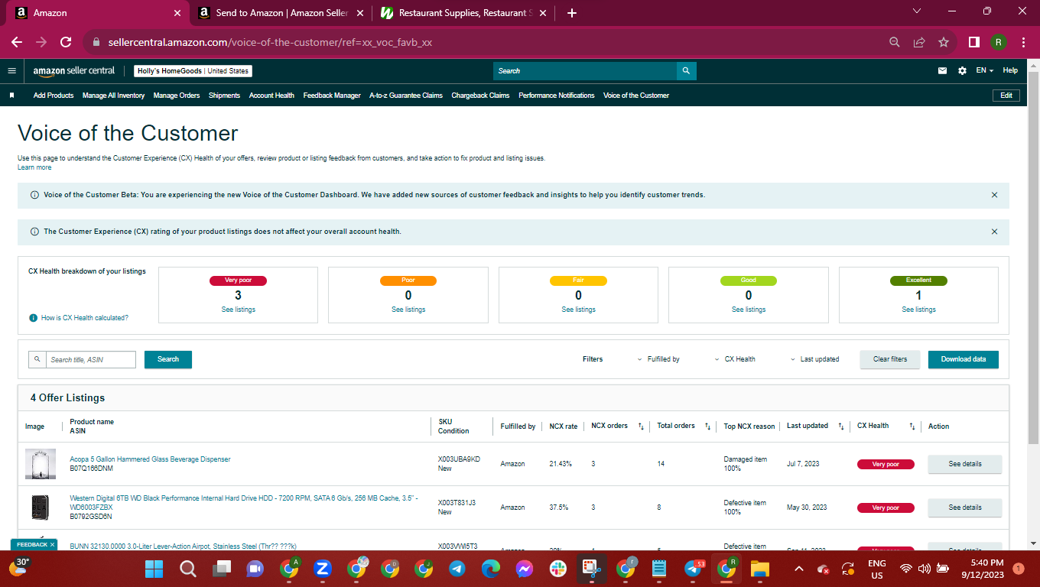Open Windows Start menu
The image size is (1040, 587).
click(154, 569)
